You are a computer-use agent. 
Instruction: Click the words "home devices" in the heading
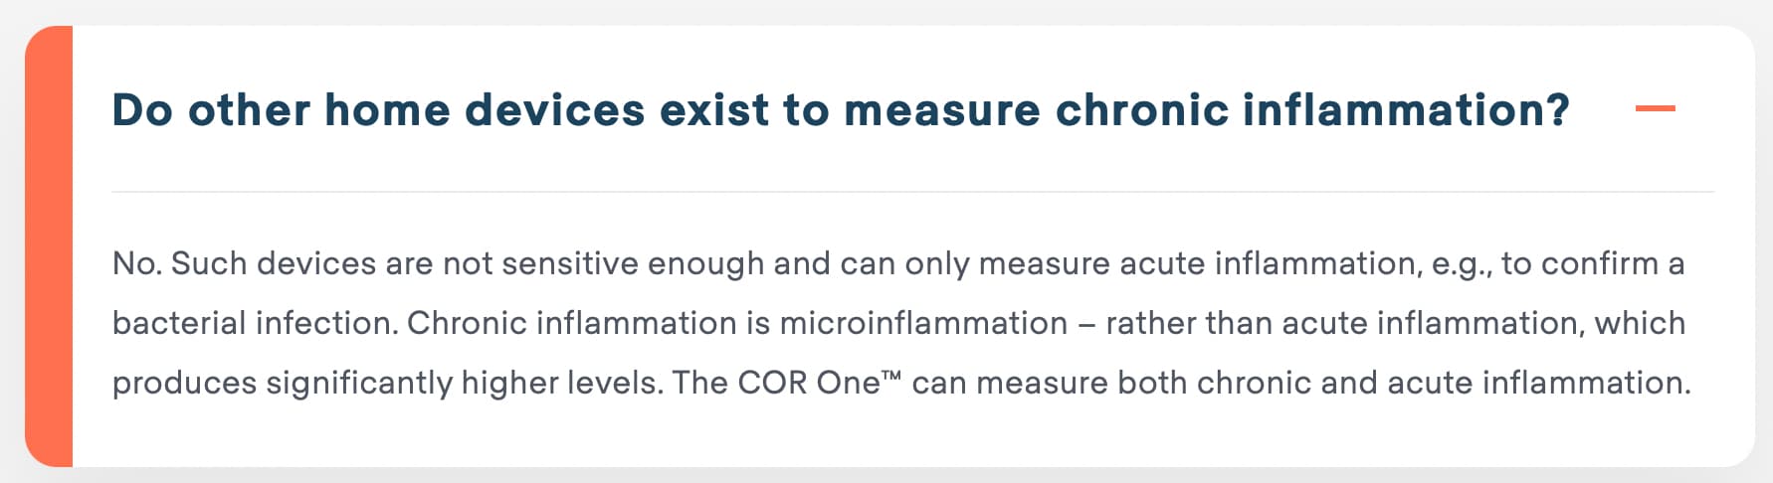(485, 109)
